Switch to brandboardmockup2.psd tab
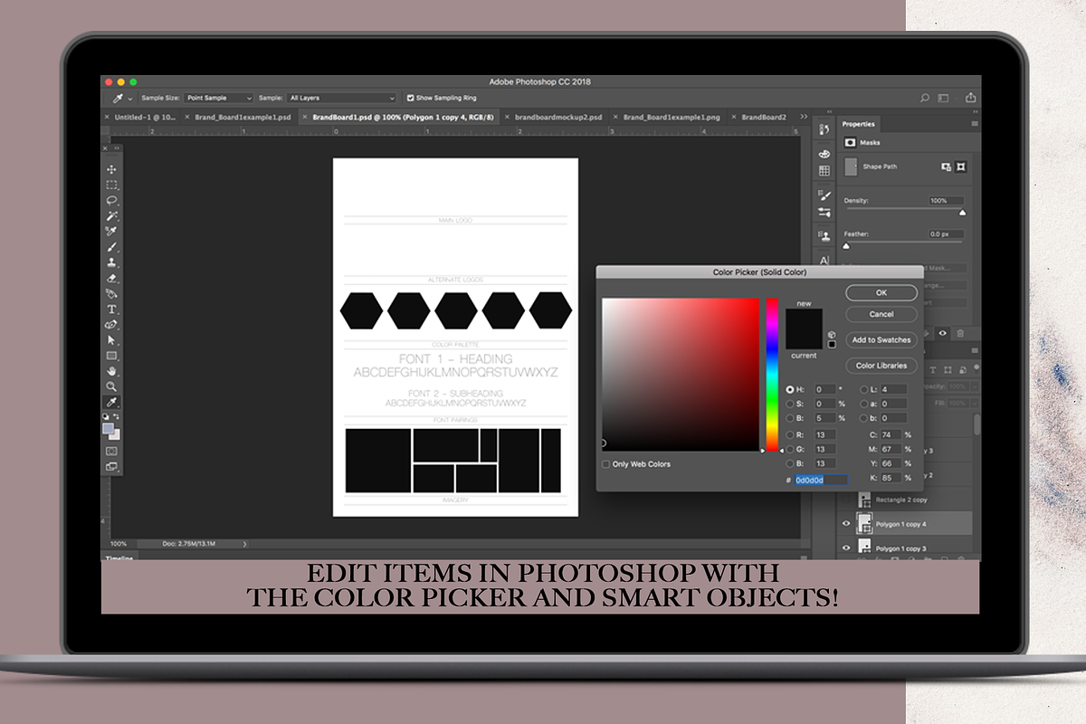 [x=553, y=117]
